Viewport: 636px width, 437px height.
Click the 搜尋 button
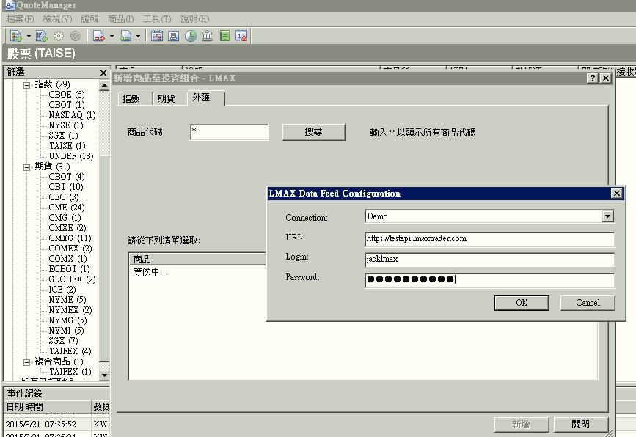[313, 132]
